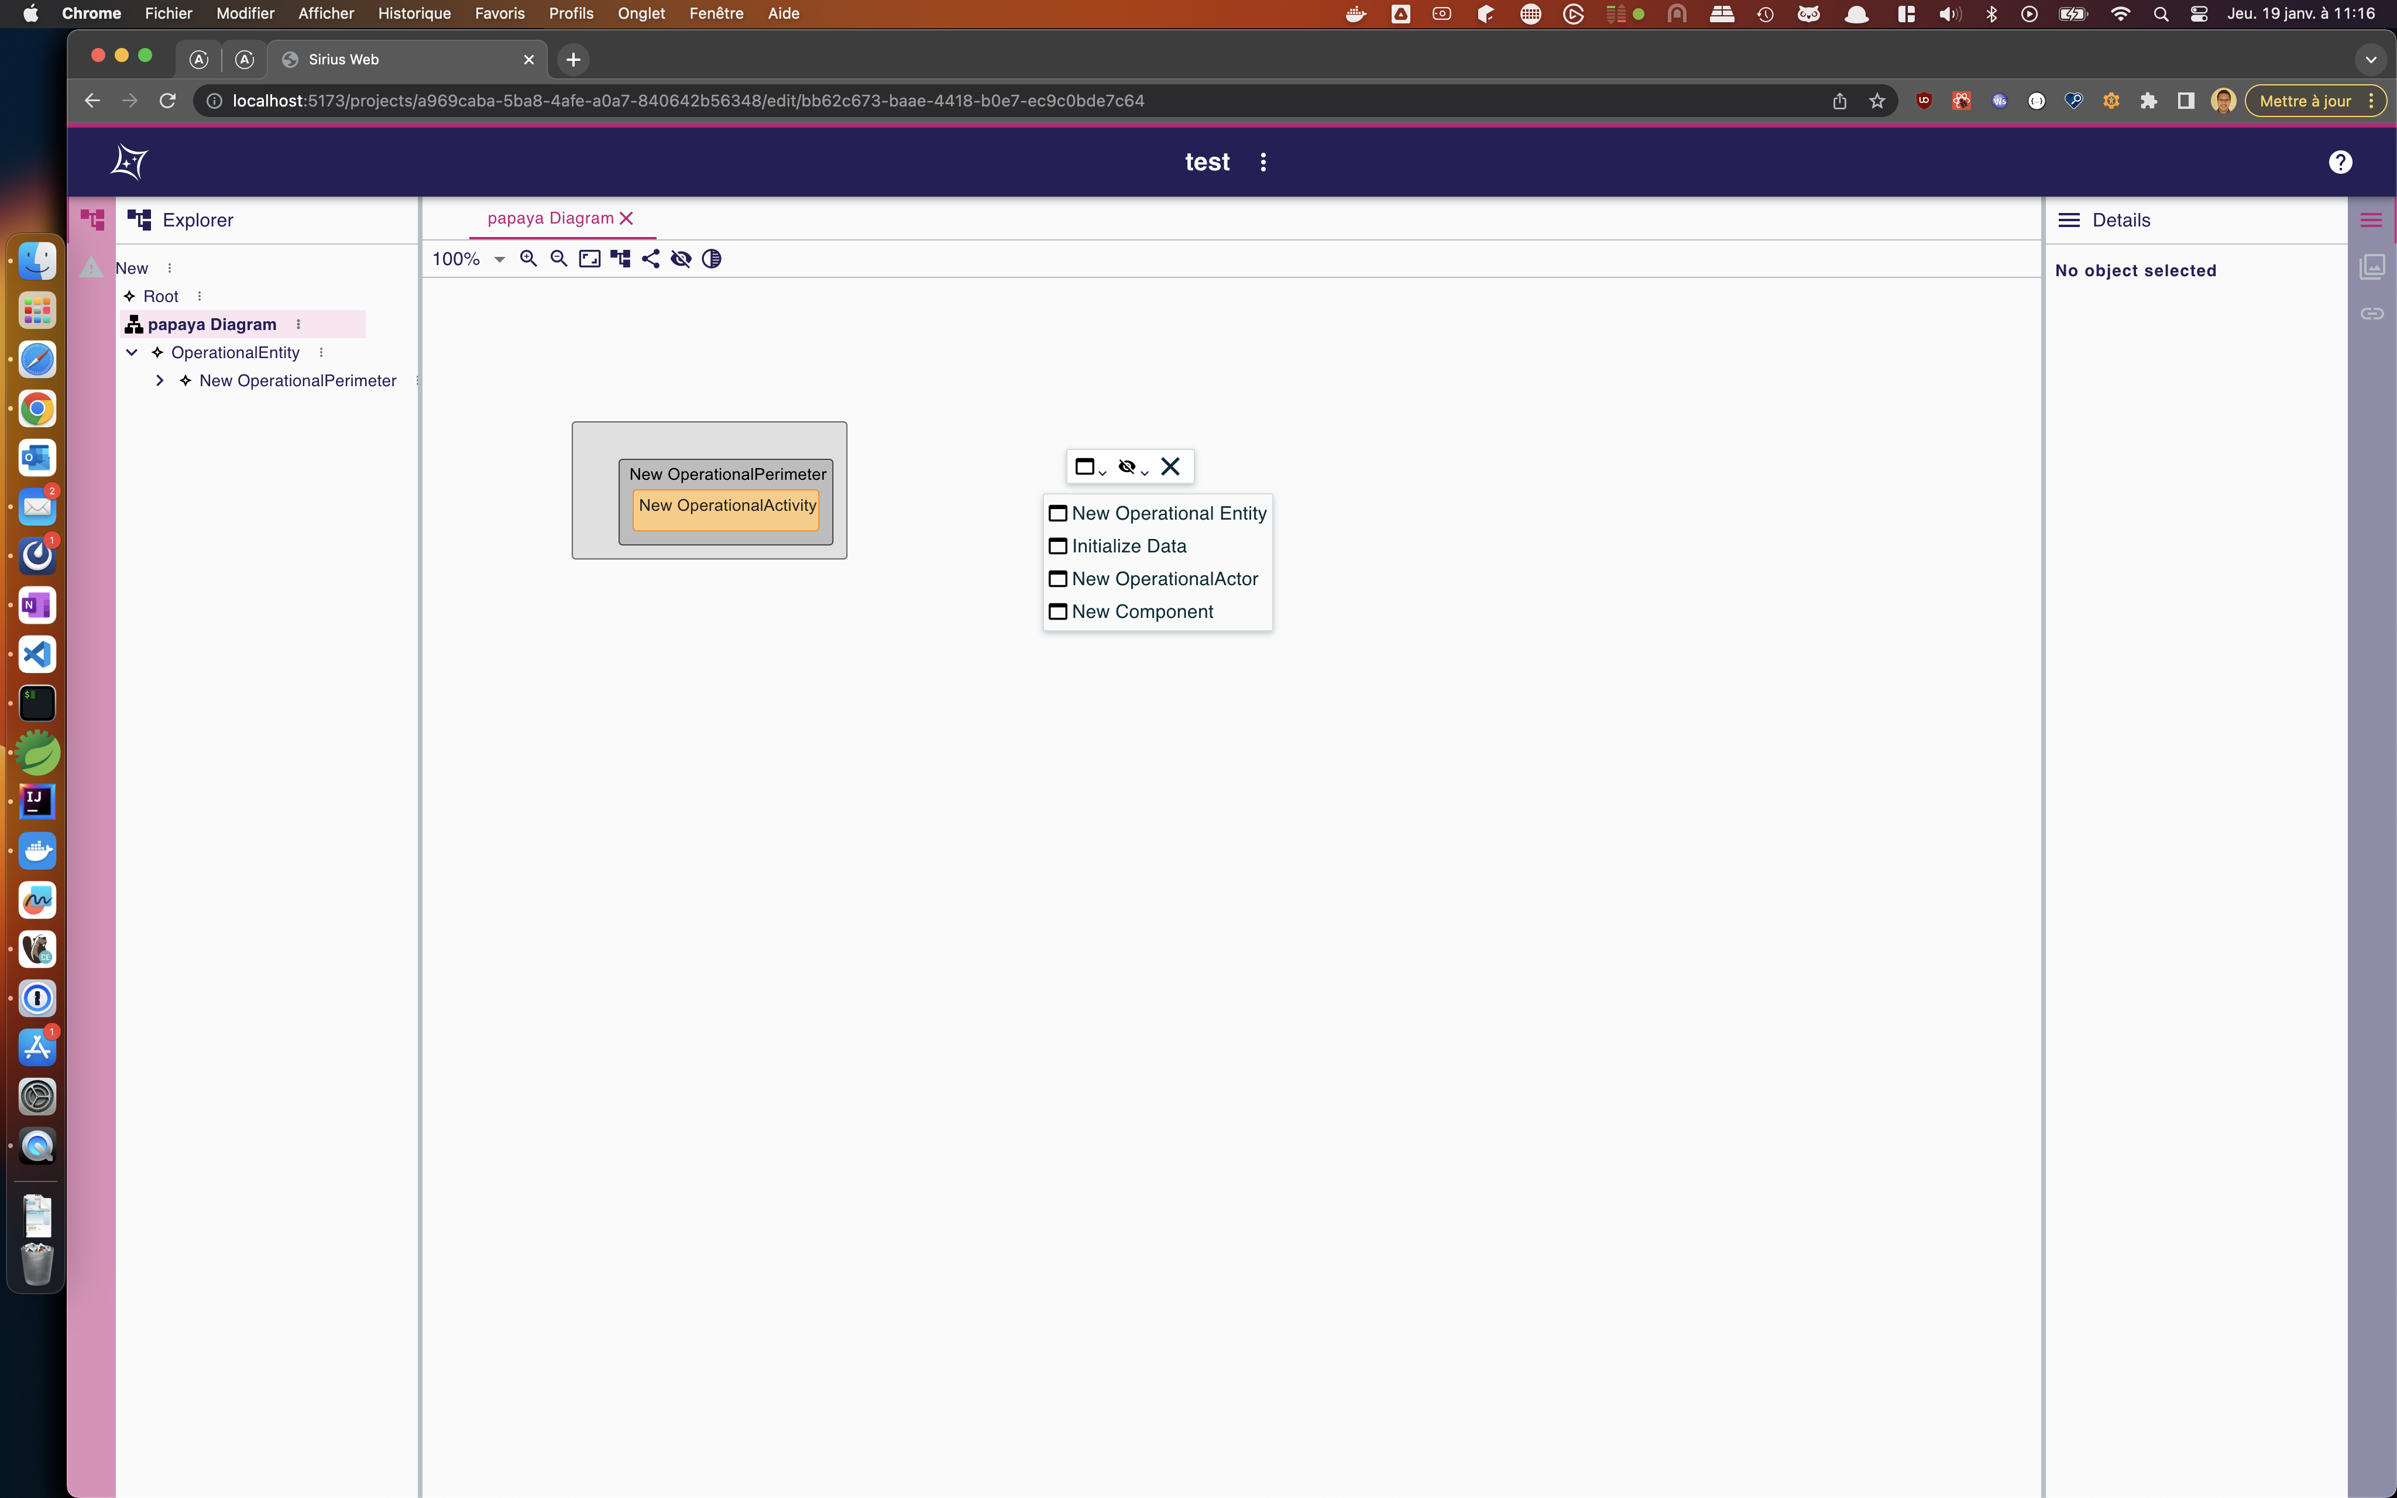The height and width of the screenshot is (1498, 2397).
Task: Expand the New OperationalPerimeter tree node
Action: click(x=160, y=380)
